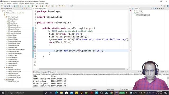Select main(String[]) method in Outline

[143, 15]
